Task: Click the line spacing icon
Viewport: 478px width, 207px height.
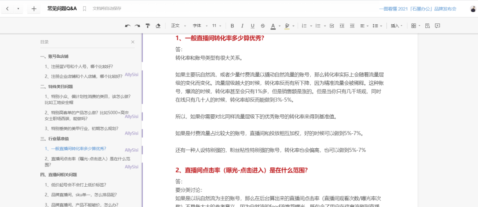Action: pyautogui.click(x=376, y=26)
